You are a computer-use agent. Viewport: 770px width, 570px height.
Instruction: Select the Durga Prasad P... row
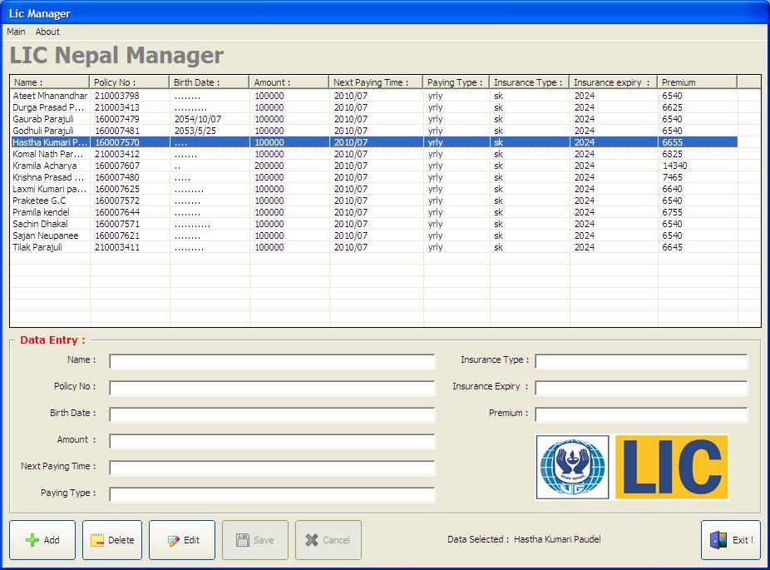click(374, 107)
